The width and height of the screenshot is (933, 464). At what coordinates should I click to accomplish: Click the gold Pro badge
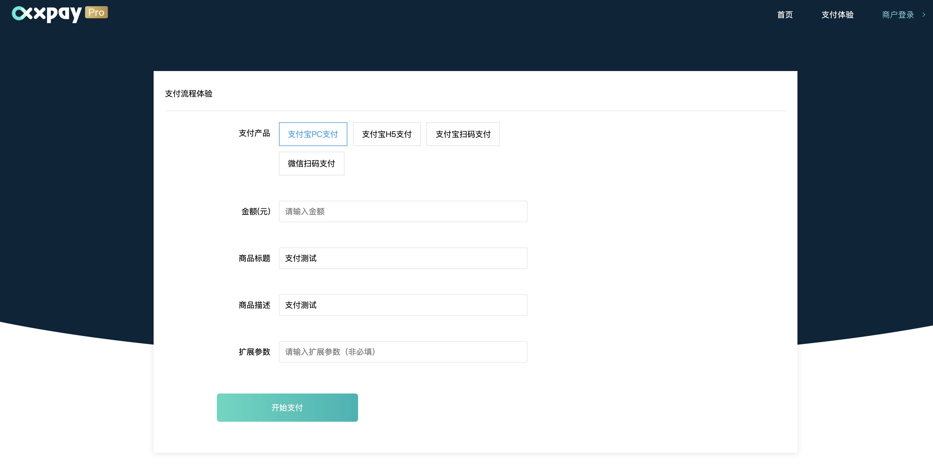point(96,12)
